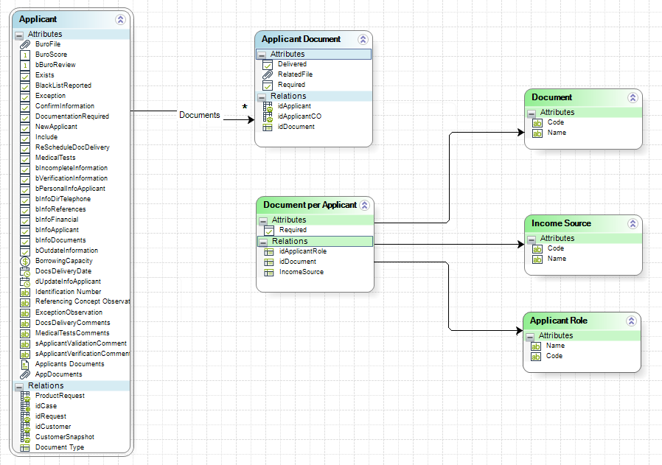Select the idApplicantRole relation row
The width and height of the screenshot is (662, 465).
pos(302,251)
